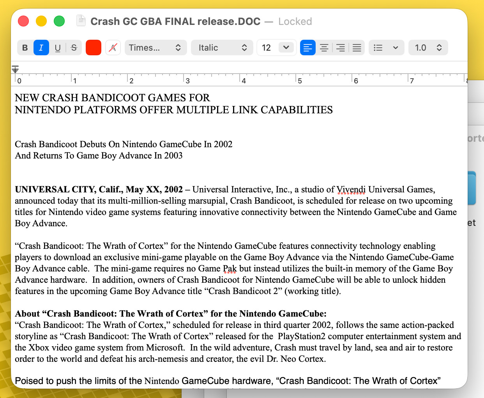
Task: Click the Locked status label
Action: (295, 21)
